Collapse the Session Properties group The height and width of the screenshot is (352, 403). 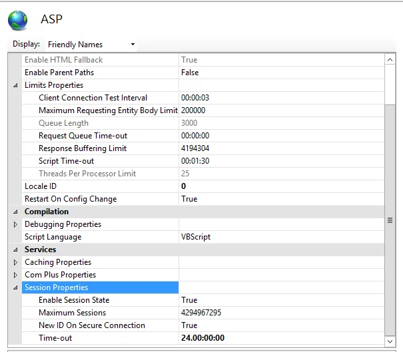pos(16,288)
